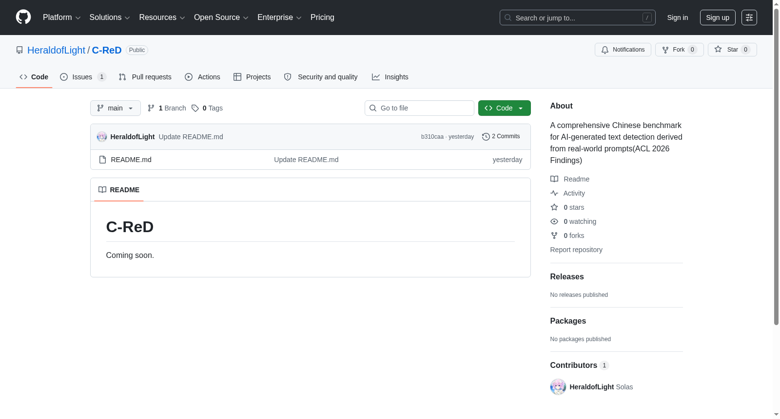Screen dimensions: 780x419
Task: Switch to the Code tab
Action: [34, 77]
